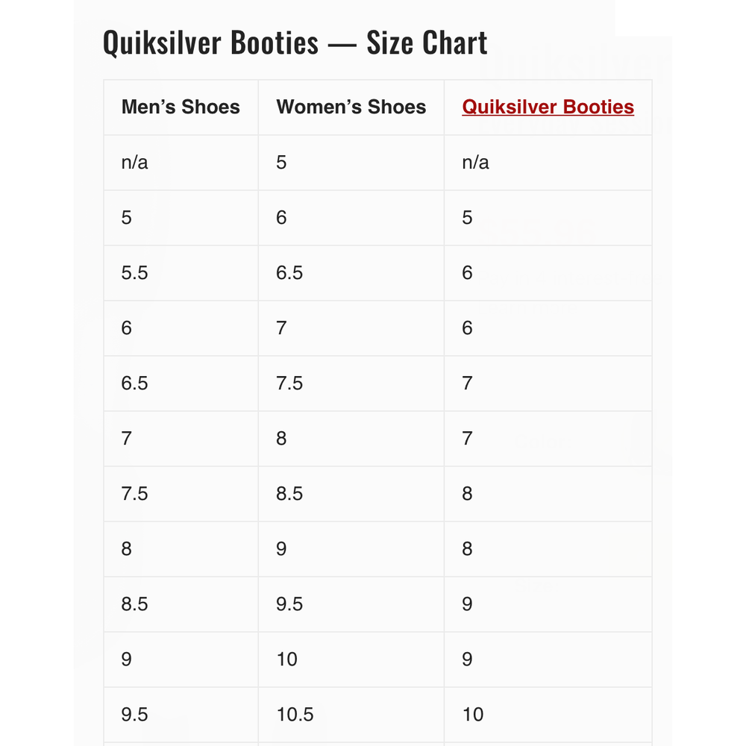Select the n/a cell under Quiksilver Booties
746x746 pixels.
coord(476,163)
